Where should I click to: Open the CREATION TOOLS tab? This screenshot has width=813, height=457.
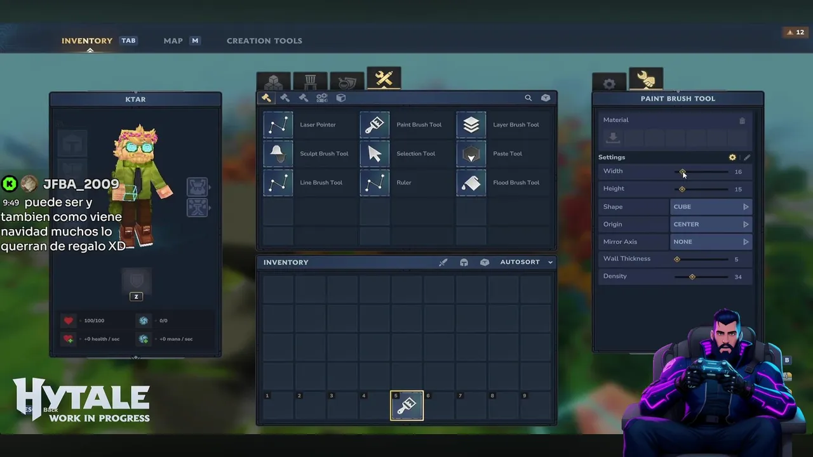coord(264,41)
